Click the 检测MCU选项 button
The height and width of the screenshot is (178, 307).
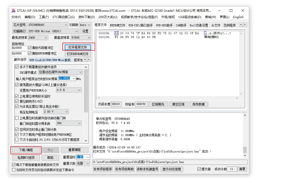pos(26,158)
